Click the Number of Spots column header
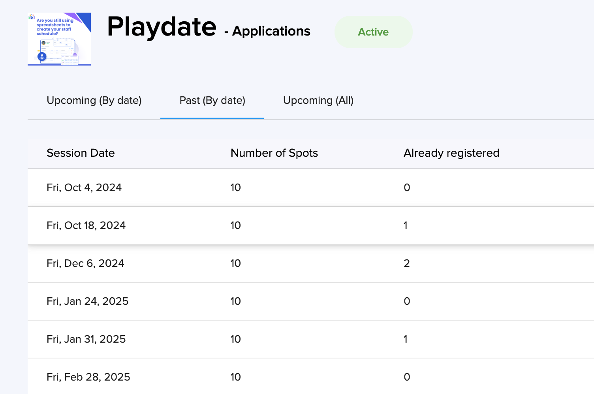594x394 pixels. (274, 153)
